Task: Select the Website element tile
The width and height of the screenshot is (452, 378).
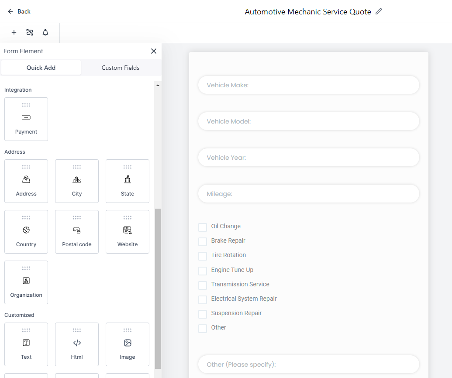Action: (128, 232)
